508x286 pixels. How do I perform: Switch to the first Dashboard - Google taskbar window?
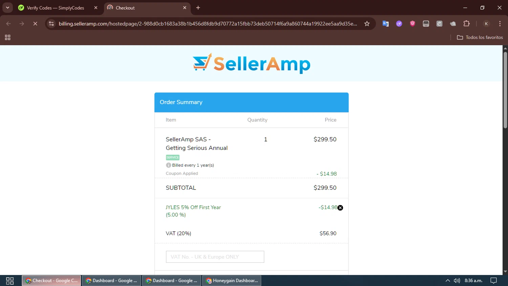[x=111, y=281]
